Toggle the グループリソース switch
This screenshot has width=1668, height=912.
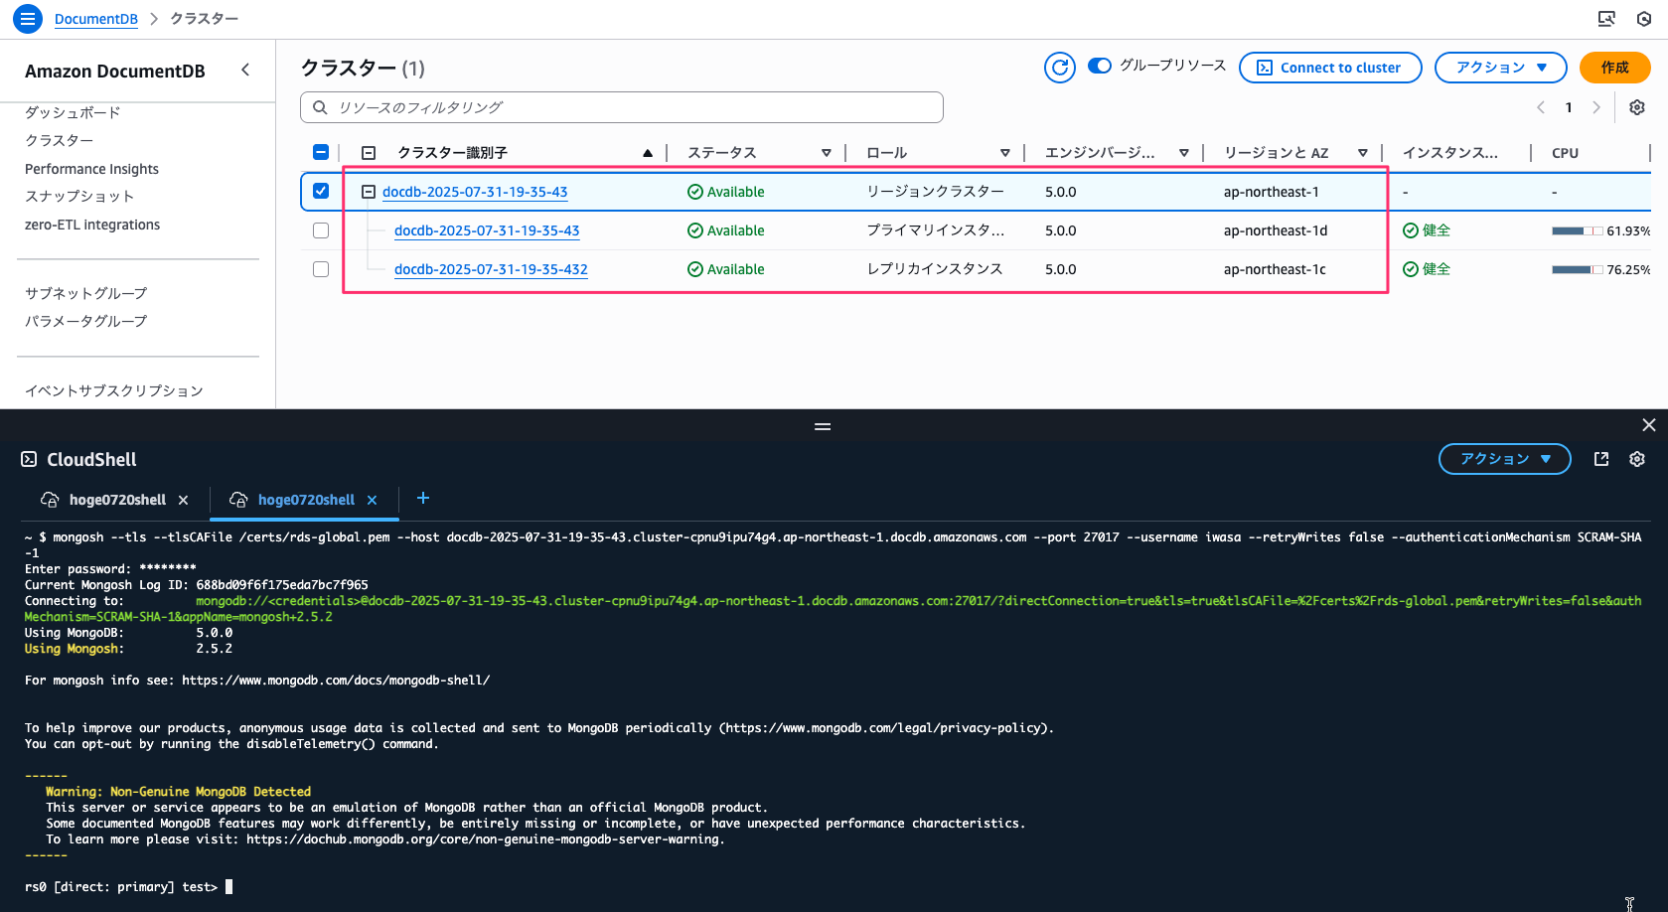1100,66
